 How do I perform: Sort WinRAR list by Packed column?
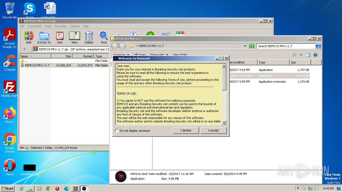(x=83, y=56)
